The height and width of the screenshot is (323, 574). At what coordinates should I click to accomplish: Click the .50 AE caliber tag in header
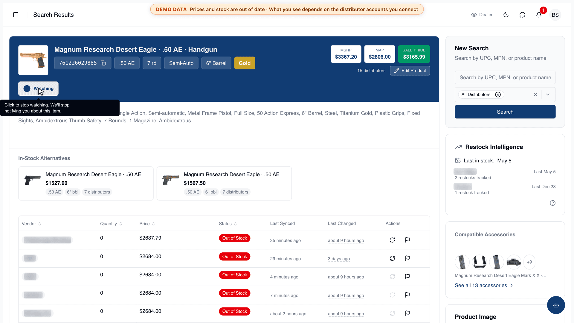pyautogui.click(x=127, y=63)
